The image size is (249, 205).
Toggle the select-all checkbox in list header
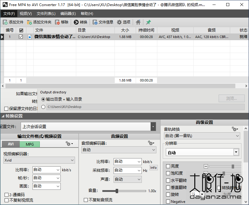coord(21,30)
